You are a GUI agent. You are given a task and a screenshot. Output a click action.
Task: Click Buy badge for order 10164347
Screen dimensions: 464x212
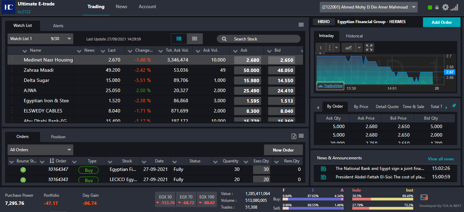pos(88,170)
